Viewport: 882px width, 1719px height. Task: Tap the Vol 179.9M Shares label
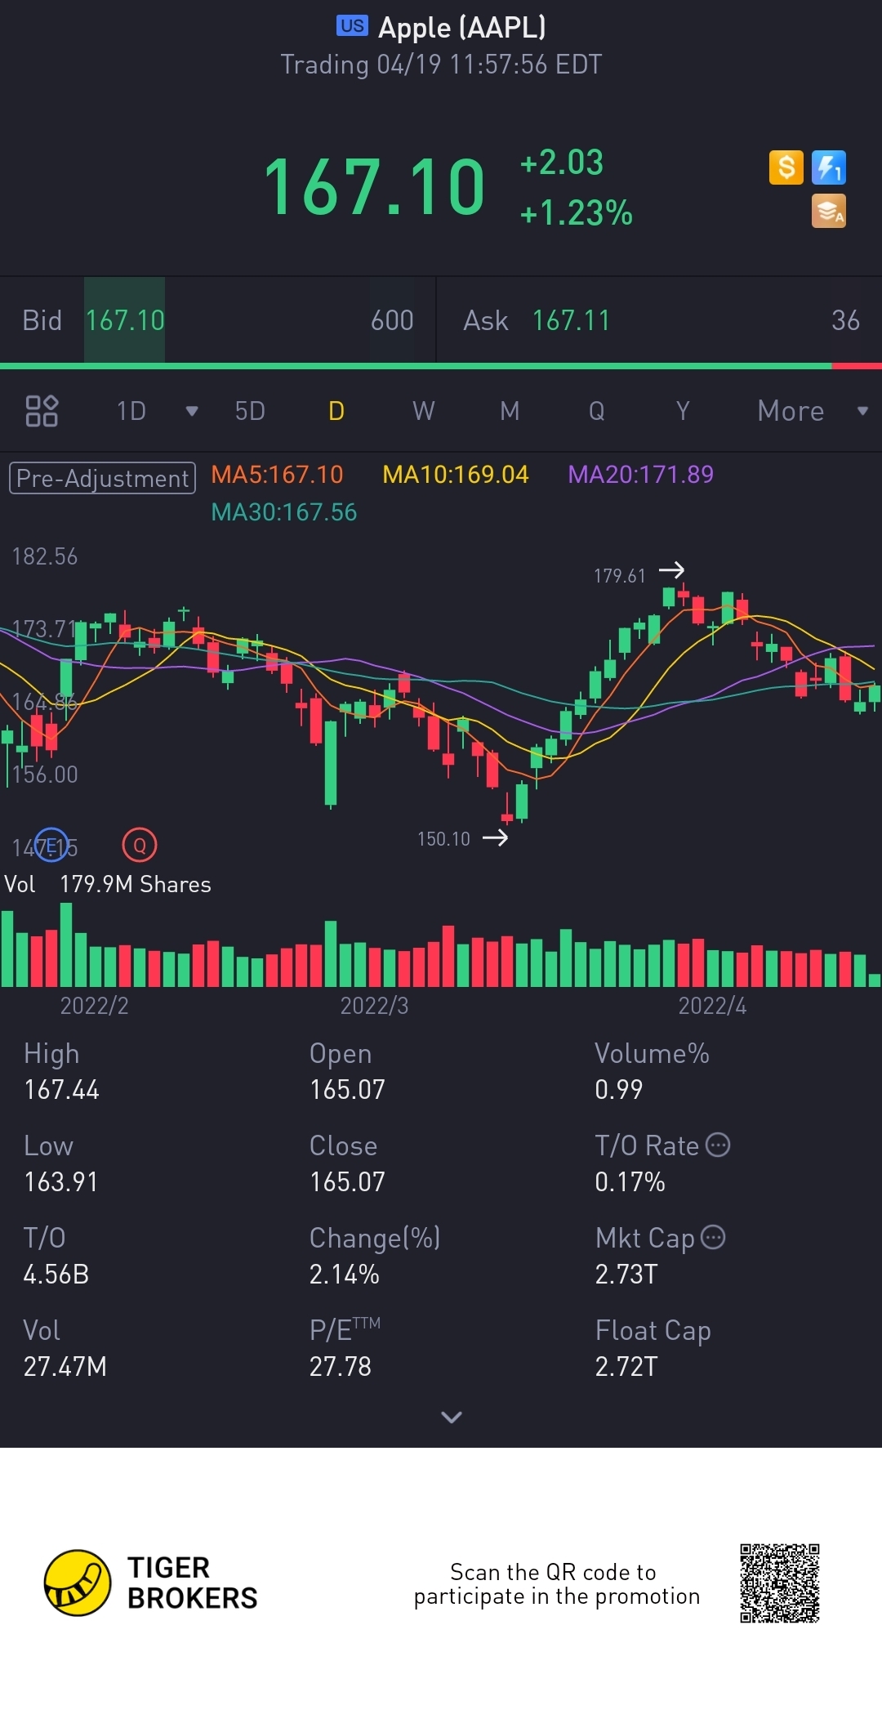(x=108, y=884)
